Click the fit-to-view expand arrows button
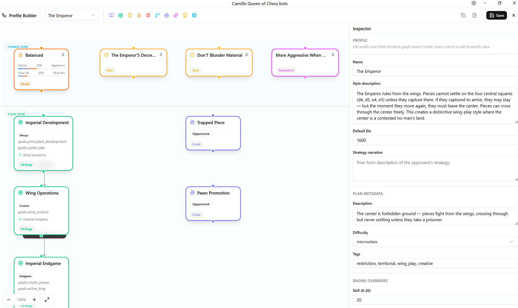 pos(47,300)
